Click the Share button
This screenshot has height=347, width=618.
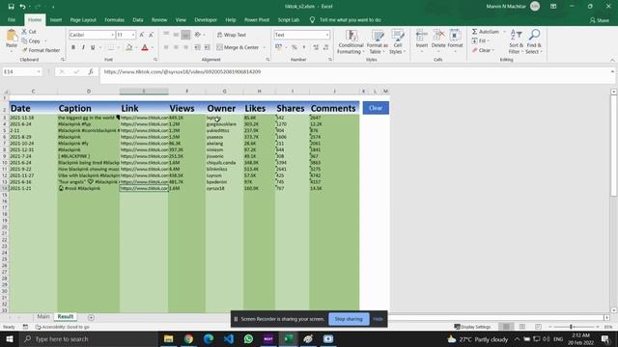(x=600, y=20)
